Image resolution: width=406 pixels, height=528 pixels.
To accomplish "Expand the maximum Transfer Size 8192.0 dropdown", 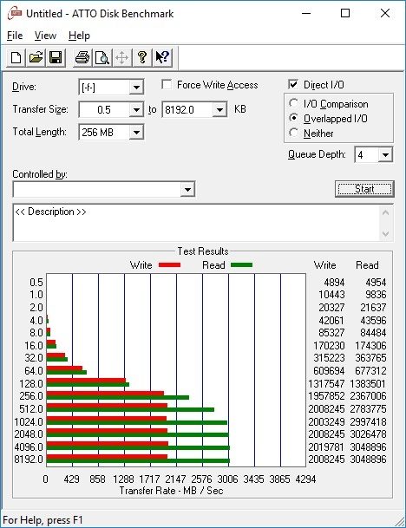I will (219, 110).
